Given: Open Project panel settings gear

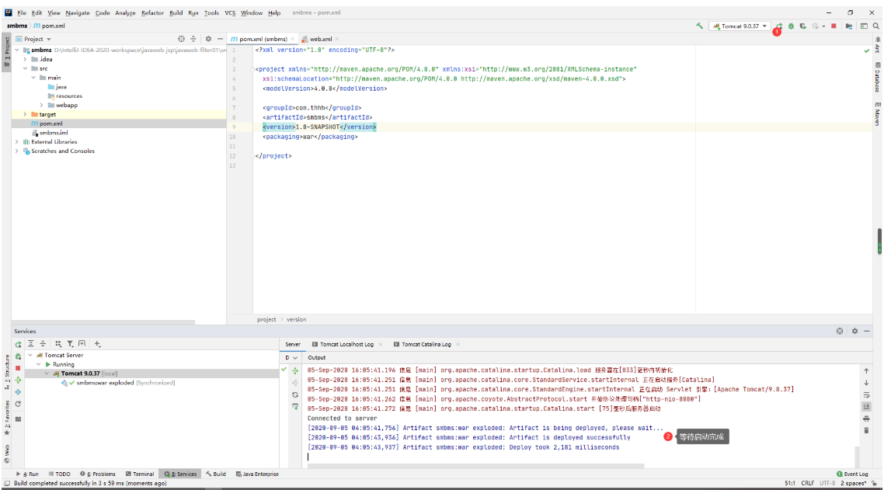Looking at the screenshot, I should [208, 39].
